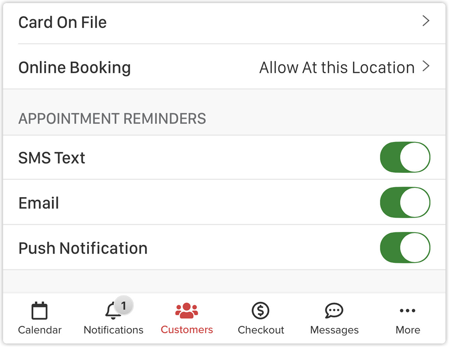Open Online Booking settings row

coord(224,67)
